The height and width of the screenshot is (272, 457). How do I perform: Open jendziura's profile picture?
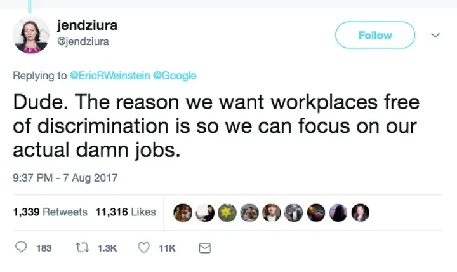click(30, 36)
